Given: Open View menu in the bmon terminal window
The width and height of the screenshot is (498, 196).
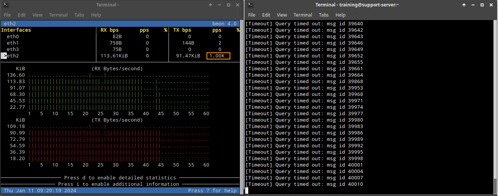Looking at the screenshot, I should [37, 15].
